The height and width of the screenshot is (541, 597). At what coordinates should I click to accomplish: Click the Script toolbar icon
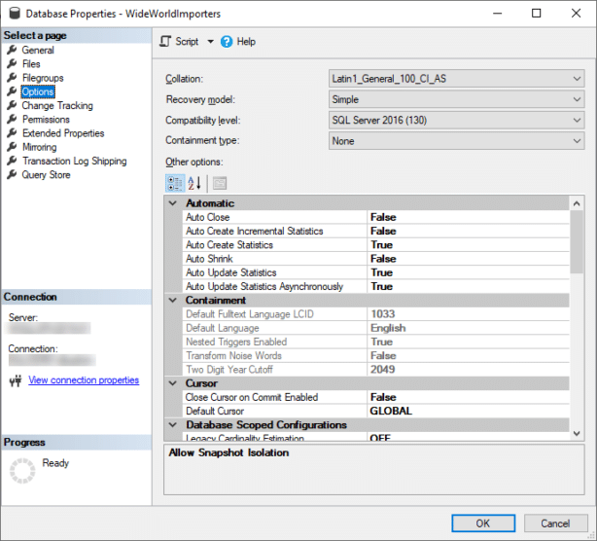(x=165, y=41)
